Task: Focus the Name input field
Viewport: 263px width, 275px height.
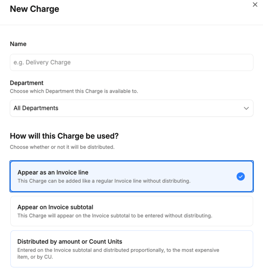Action: 132,62
